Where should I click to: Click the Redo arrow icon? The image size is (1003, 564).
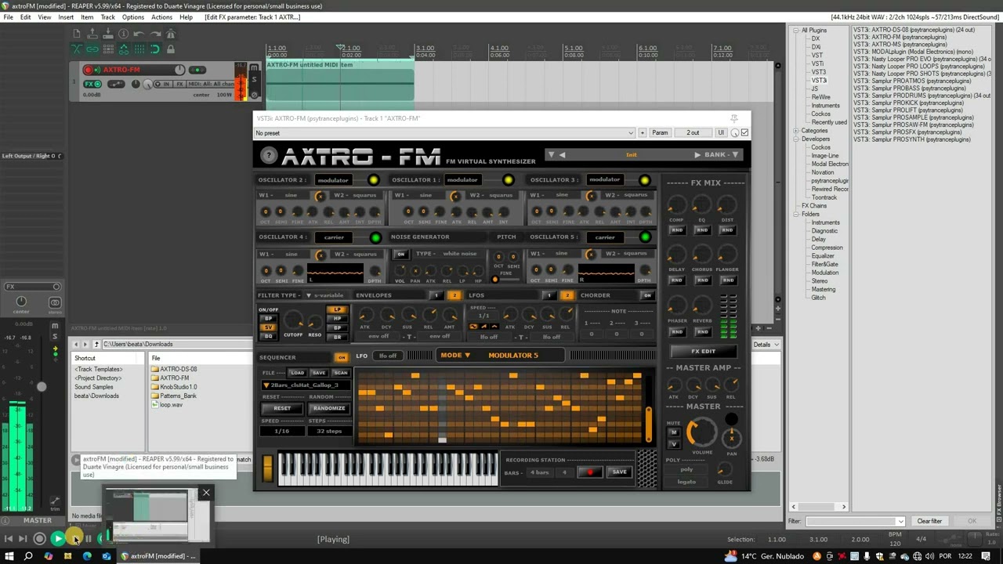(155, 34)
